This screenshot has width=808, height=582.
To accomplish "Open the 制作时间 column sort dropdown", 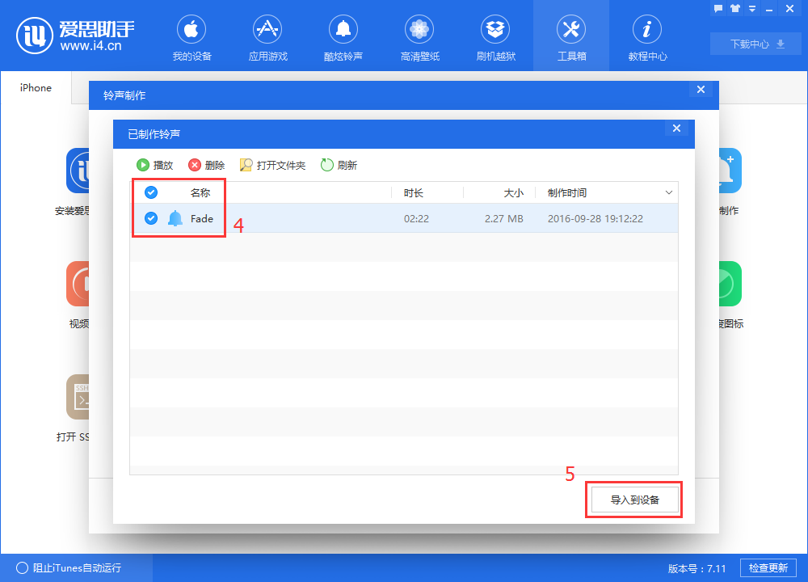I will coord(669,192).
